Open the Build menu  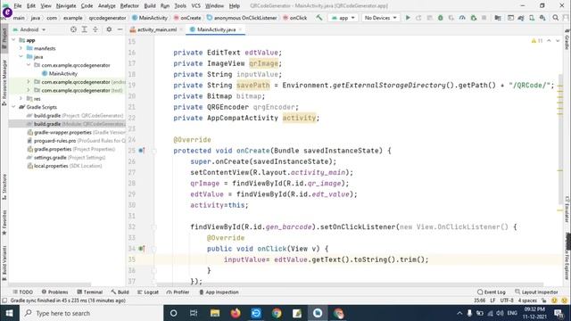[x=150, y=6]
